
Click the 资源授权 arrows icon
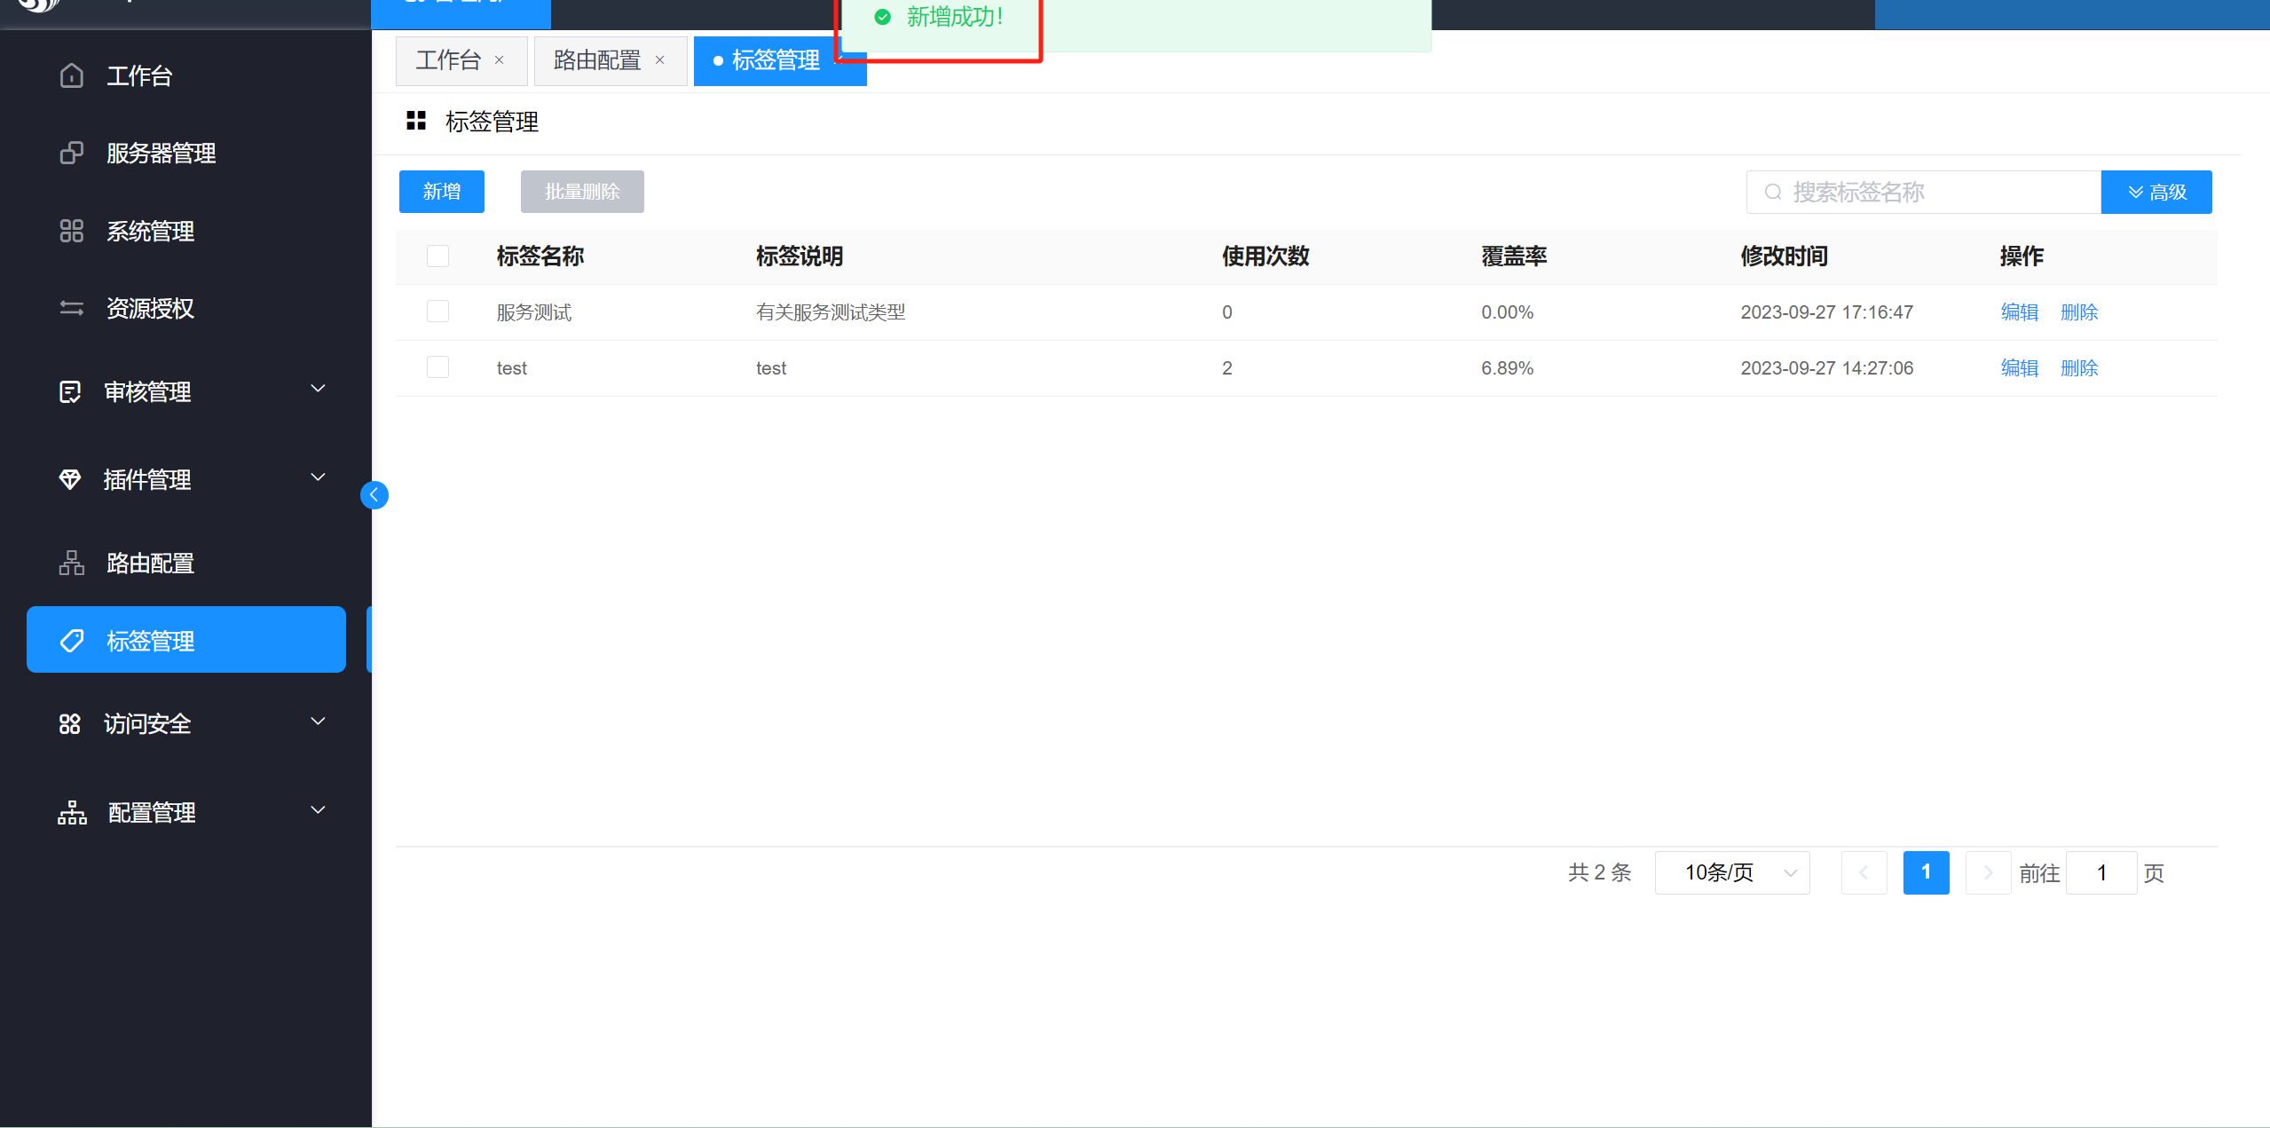point(72,308)
